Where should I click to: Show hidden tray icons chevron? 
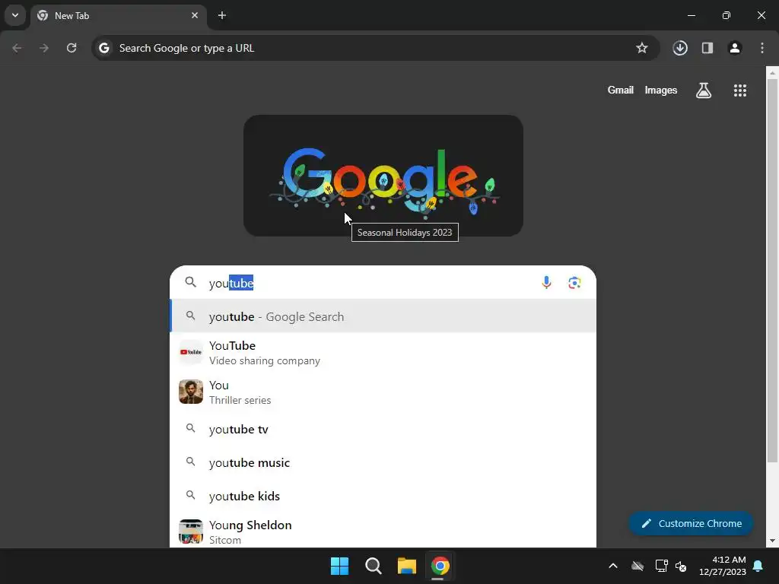click(x=613, y=566)
